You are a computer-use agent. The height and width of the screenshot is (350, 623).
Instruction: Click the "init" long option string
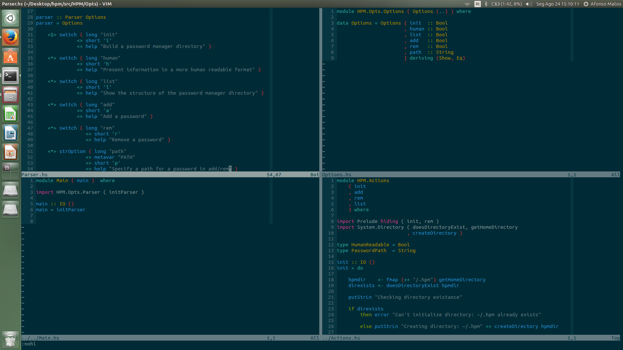coord(109,35)
